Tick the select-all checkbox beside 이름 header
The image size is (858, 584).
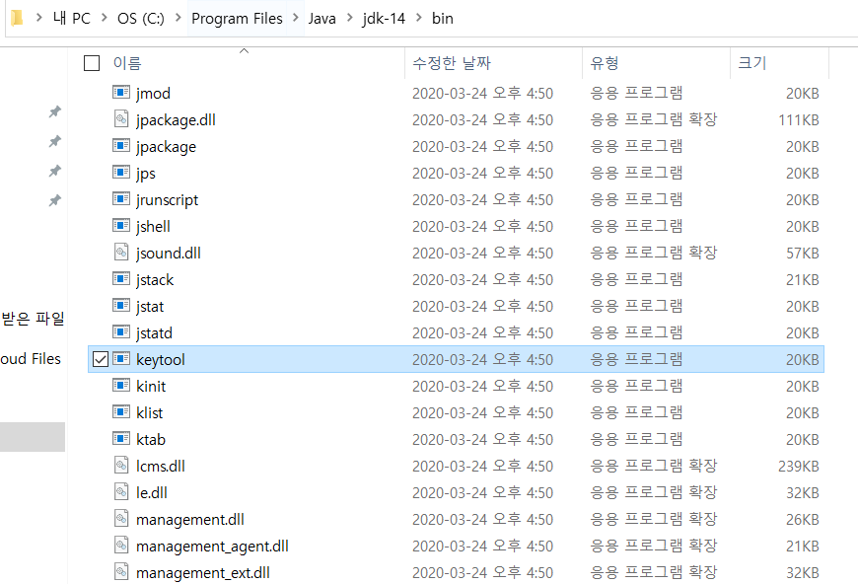pyautogui.click(x=92, y=63)
